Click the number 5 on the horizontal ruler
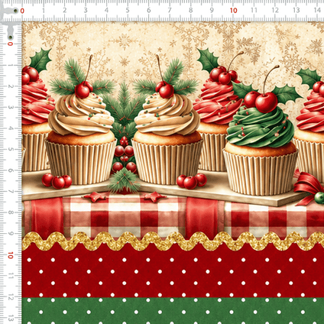 coord(128,10)
